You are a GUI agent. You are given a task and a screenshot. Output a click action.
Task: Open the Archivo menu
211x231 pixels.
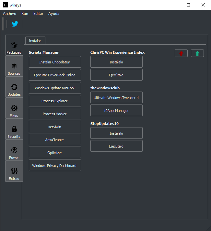9,14
